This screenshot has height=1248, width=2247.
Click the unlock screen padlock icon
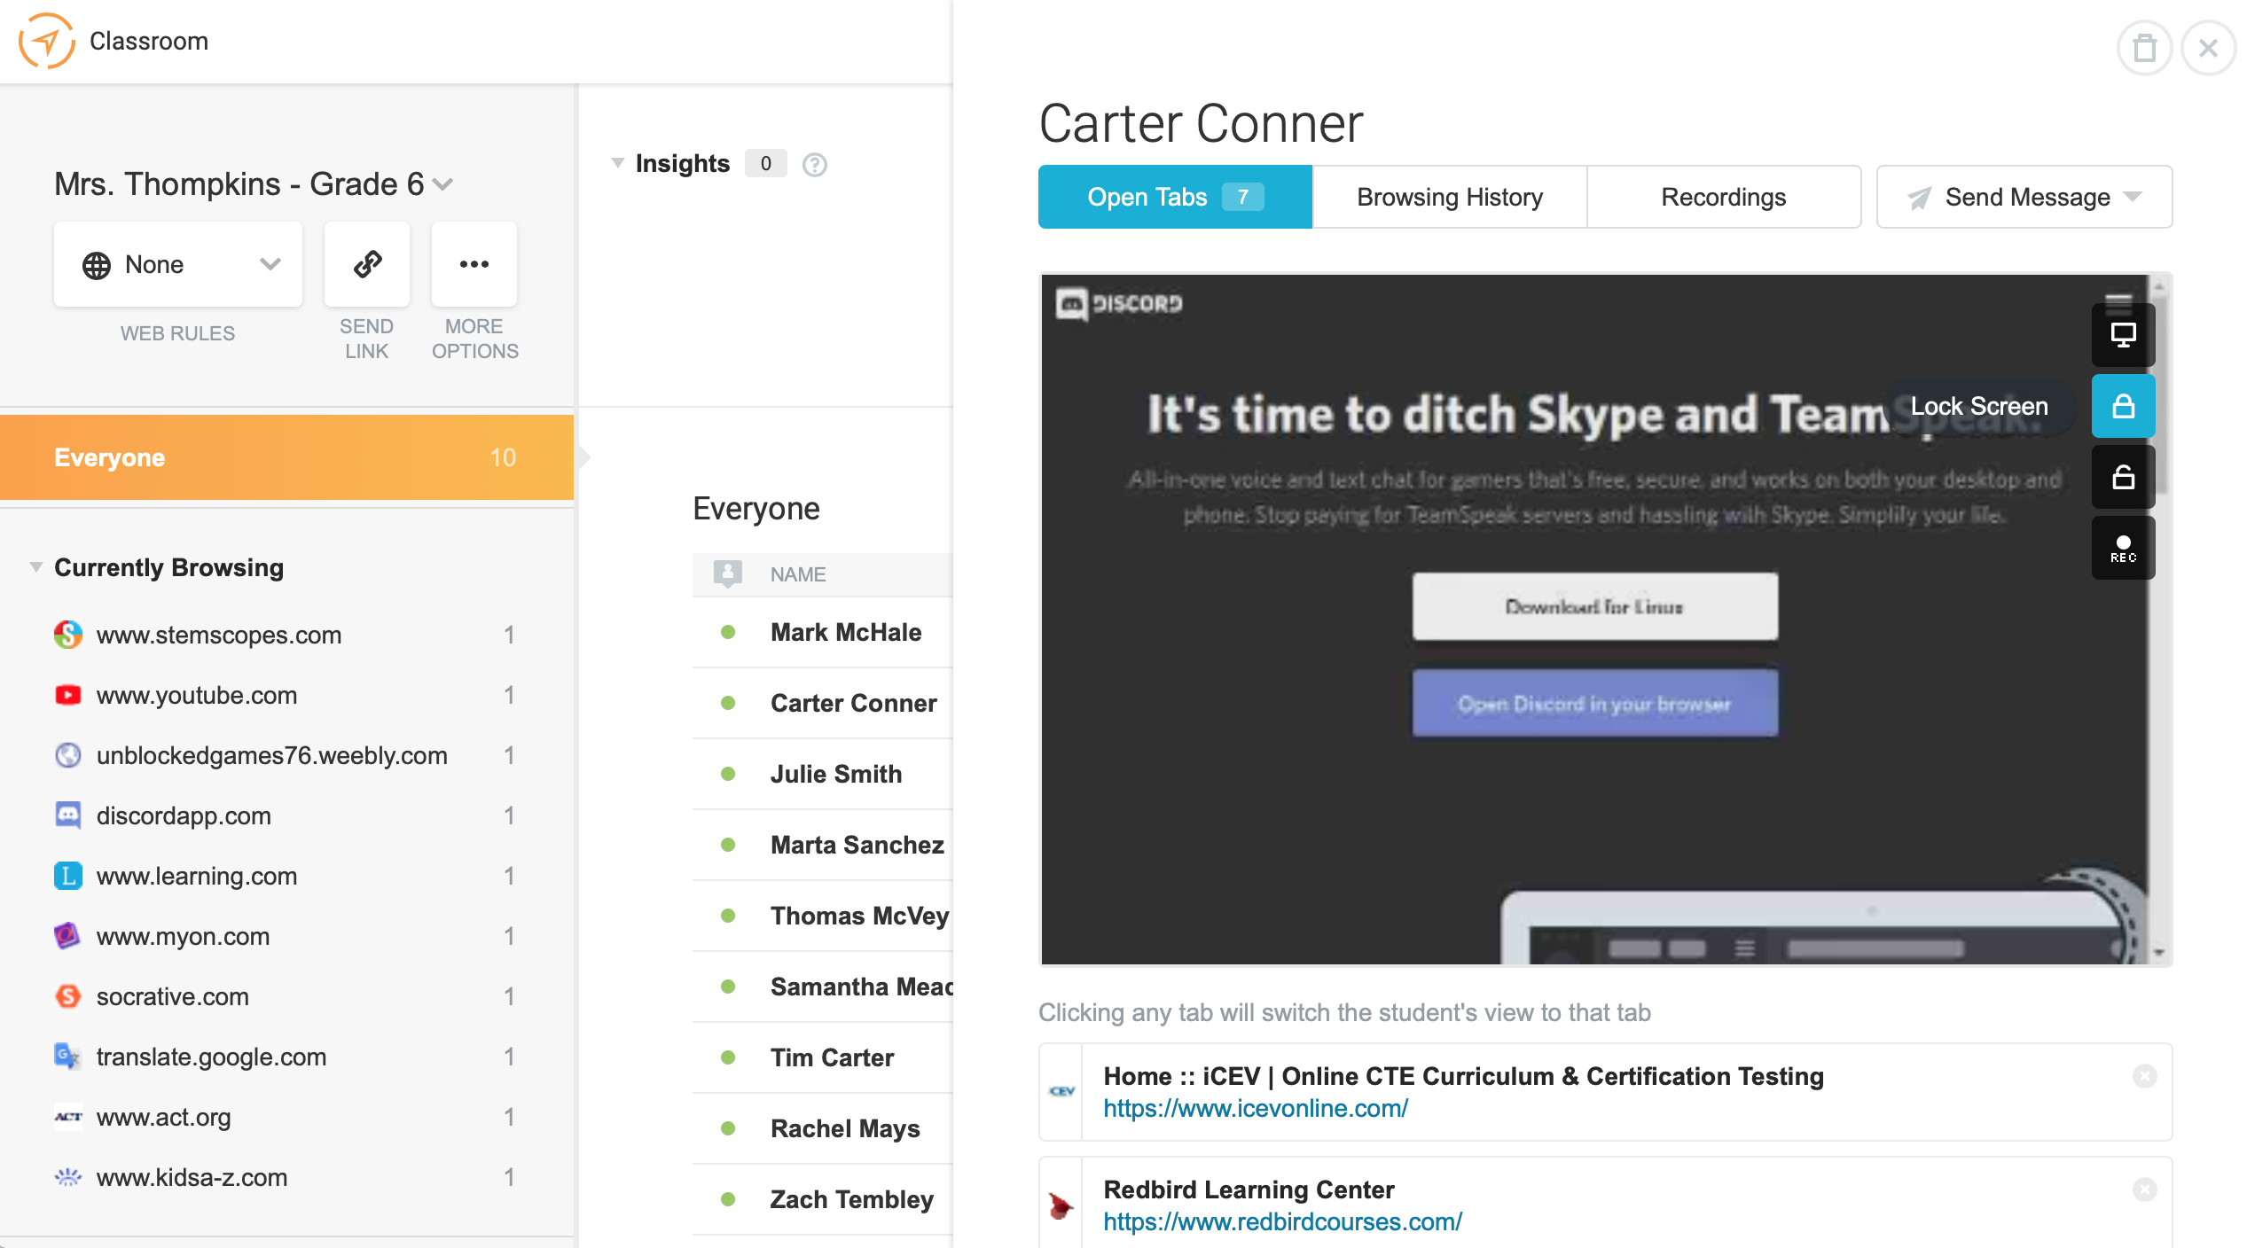(2122, 478)
